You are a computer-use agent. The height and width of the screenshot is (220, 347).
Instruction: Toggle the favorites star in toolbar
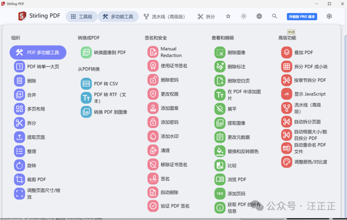pyautogui.click(x=228, y=16)
